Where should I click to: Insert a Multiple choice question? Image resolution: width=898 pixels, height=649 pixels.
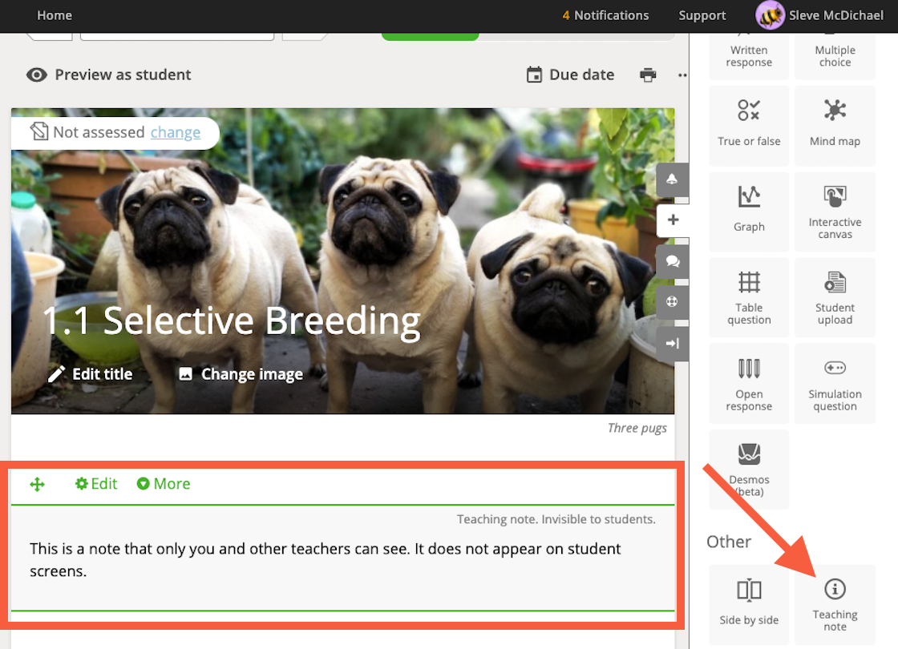coord(835,56)
